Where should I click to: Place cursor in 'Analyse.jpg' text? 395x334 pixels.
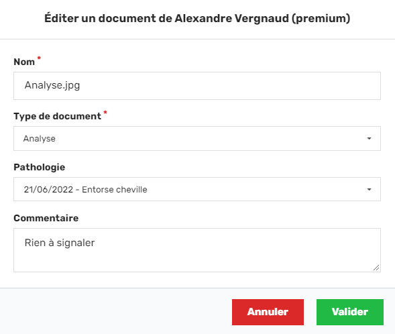[x=52, y=85]
